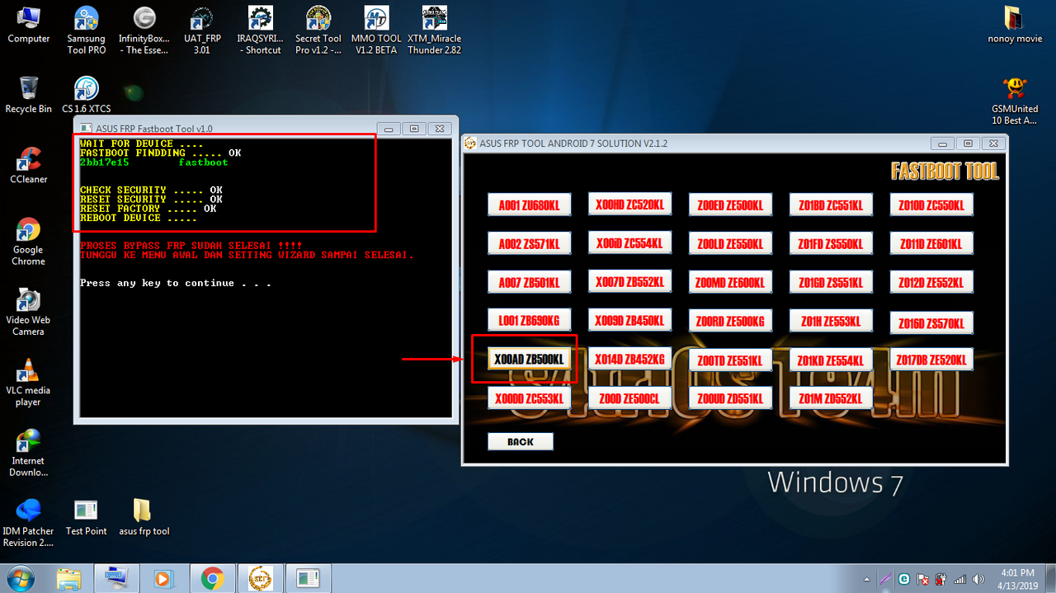Open the volume control tray icon
Screen dimensions: 1056x593
978,579
